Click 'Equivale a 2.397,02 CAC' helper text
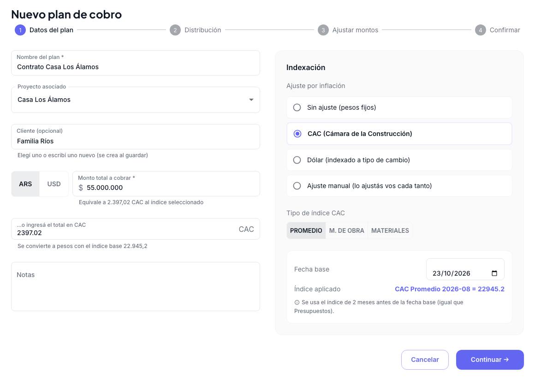Screen dimensions: 535x378 point(141,202)
